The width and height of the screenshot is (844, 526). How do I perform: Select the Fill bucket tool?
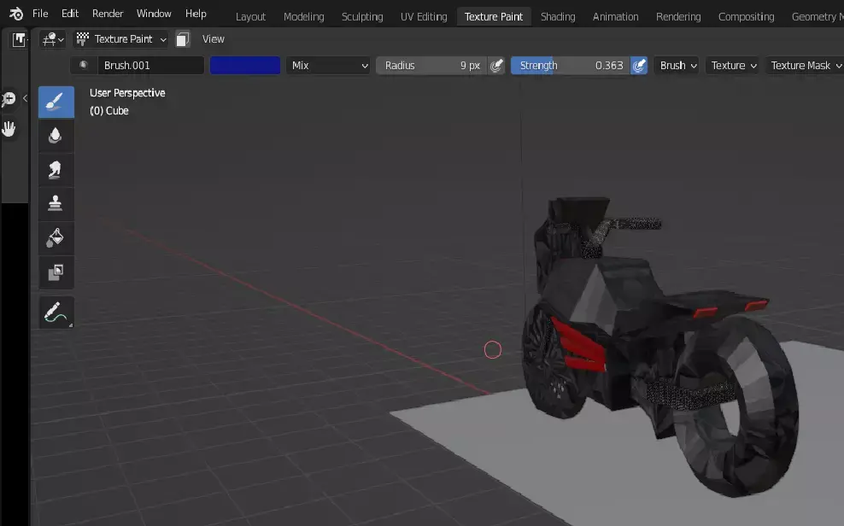coord(56,237)
